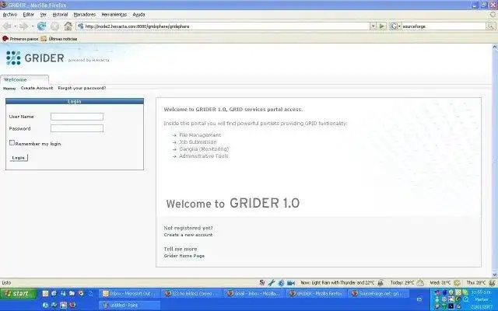
Task: Open the Marcadores menu
Action: (x=85, y=15)
